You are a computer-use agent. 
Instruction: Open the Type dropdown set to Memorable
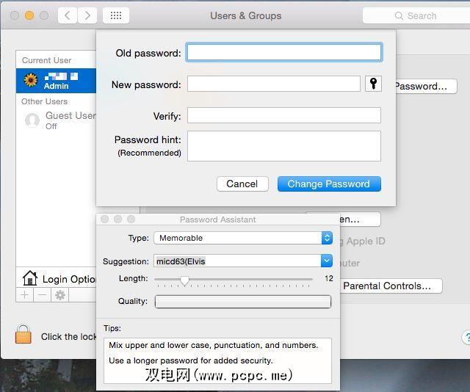pos(243,238)
